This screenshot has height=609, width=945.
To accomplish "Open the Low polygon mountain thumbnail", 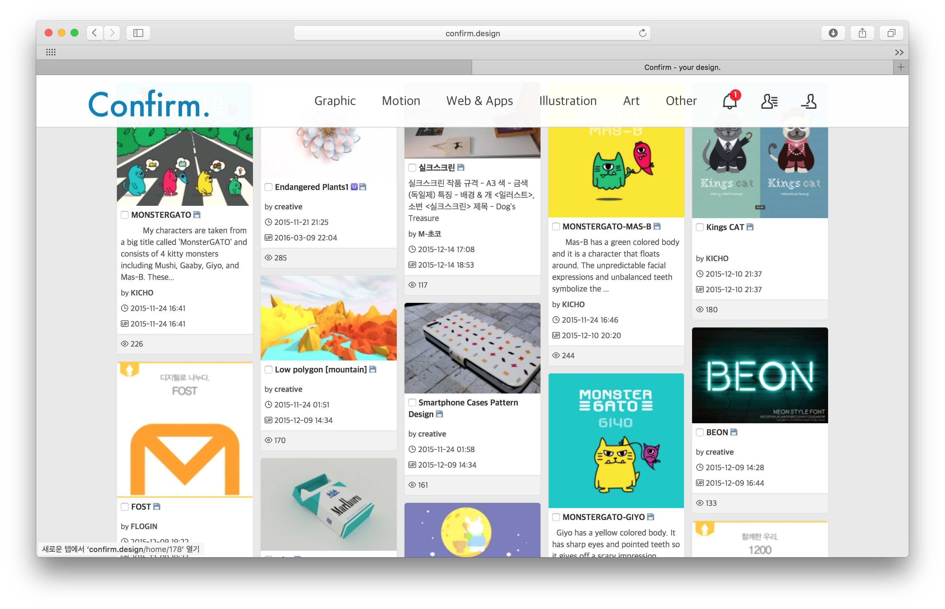I will tap(328, 318).
